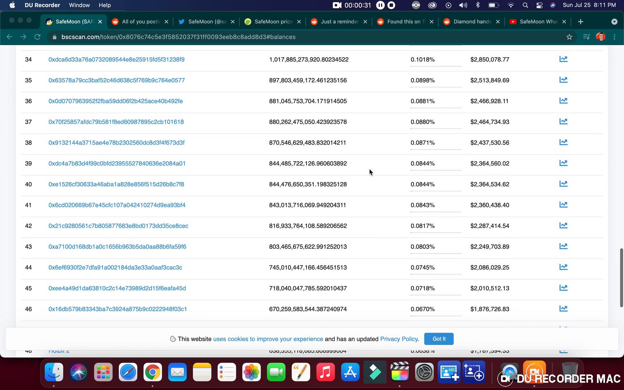Dismiss cookie notice with Got It
Screen dimensions: 624x390
439,339
